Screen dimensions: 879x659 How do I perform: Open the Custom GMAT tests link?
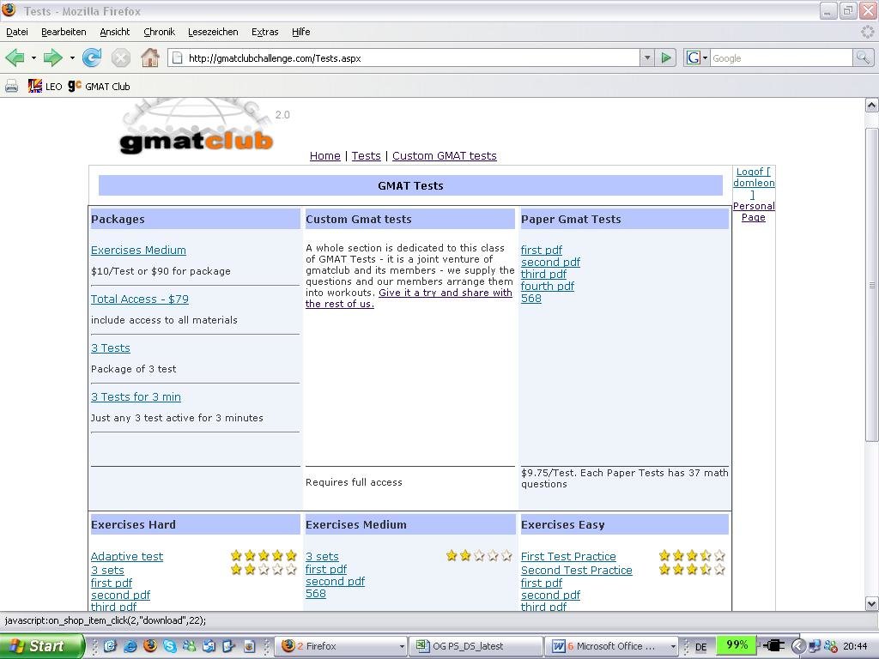pyautogui.click(x=445, y=156)
